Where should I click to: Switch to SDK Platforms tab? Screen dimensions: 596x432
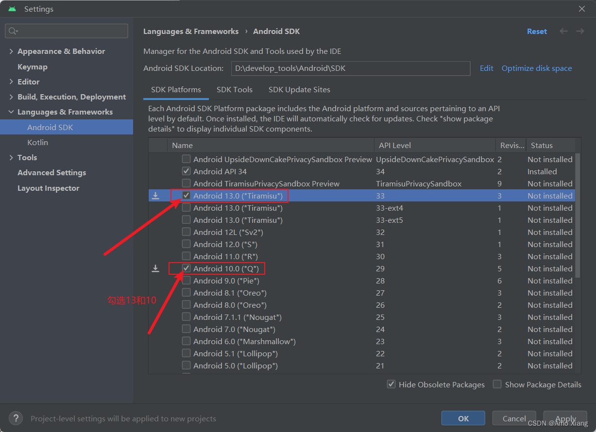(x=176, y=90)
